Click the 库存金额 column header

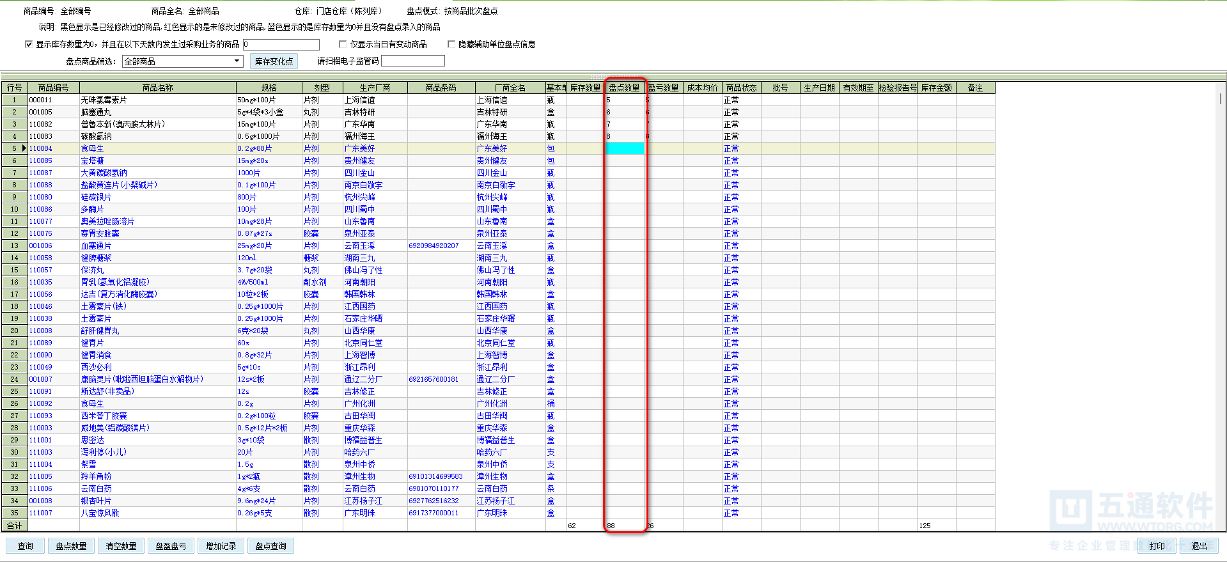(x=937, y=88)
